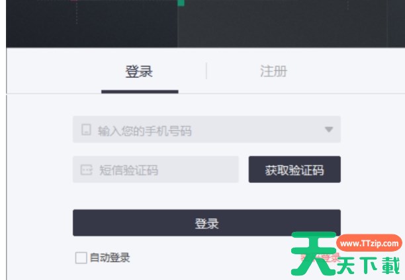
Task: Click the phone icon in the number field
Action: (x=86, y=129)
